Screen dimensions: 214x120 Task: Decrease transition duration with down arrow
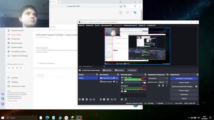click(x=167, y=83)
